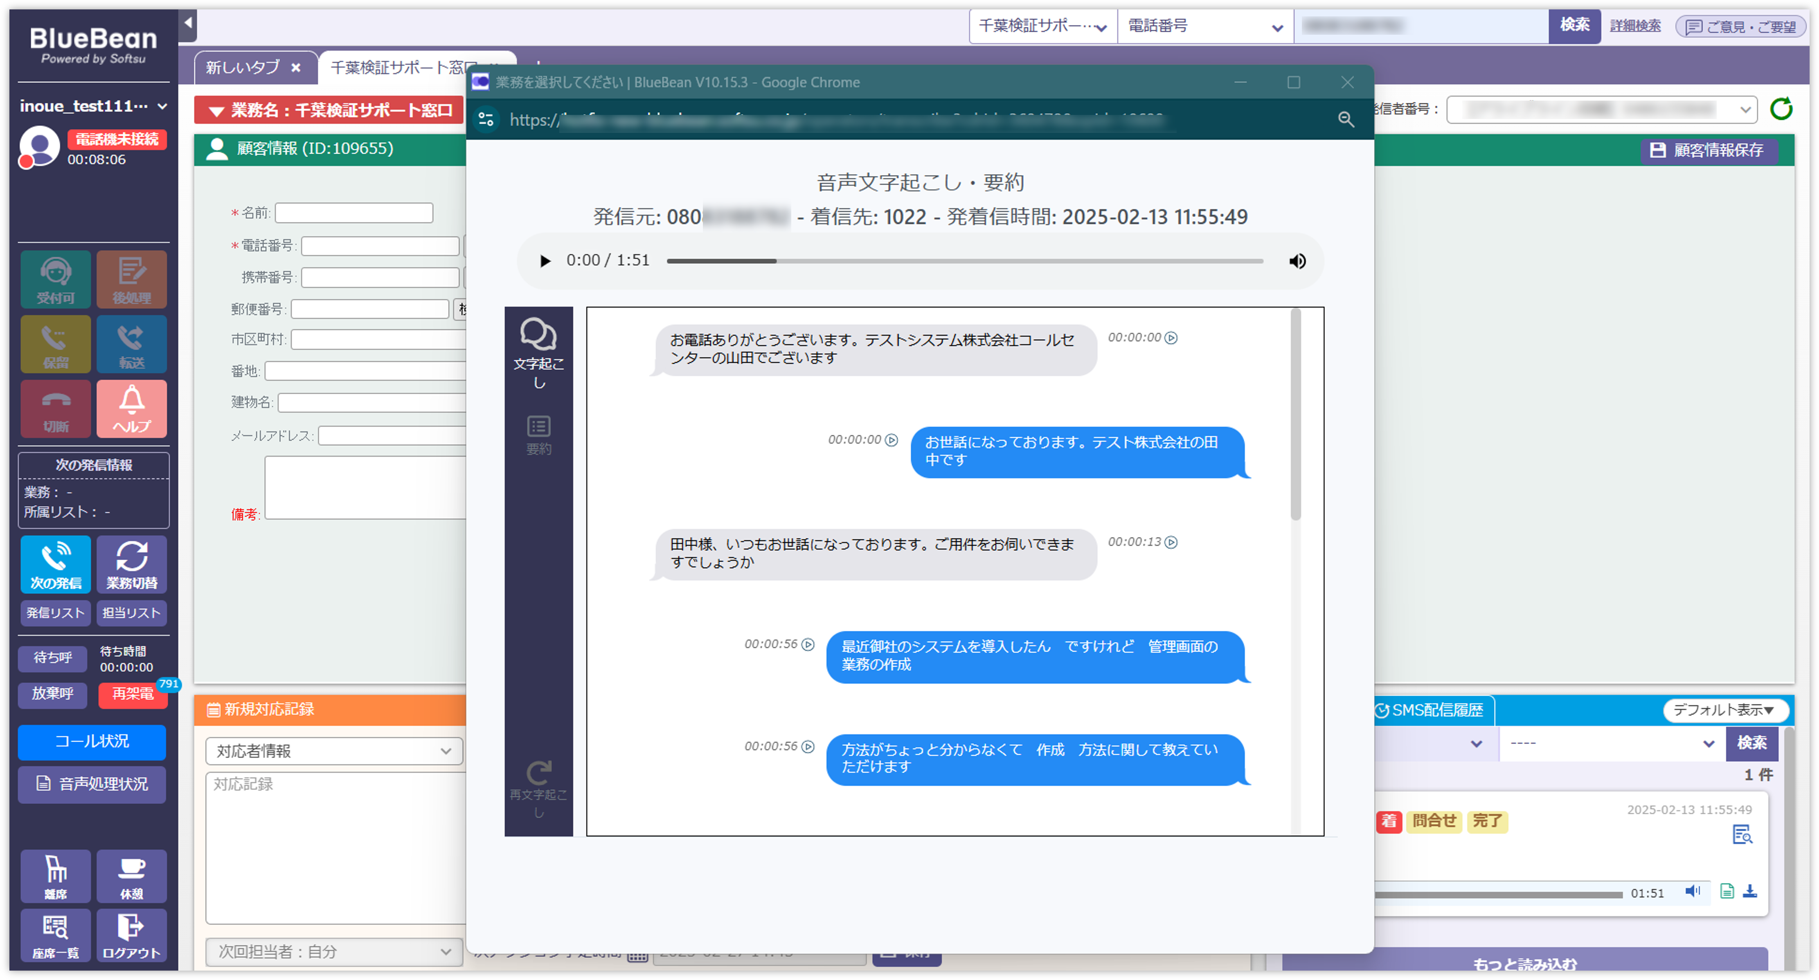The height and width of the screenshot is (980, 1819).
Task: Click the 受付可 (ready) headset icon
Action: pos(55,279)
